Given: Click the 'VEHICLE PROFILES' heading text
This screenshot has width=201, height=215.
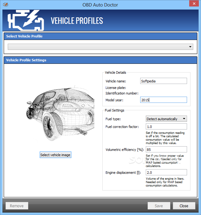Looking at the screenshot, I should 77,20.
